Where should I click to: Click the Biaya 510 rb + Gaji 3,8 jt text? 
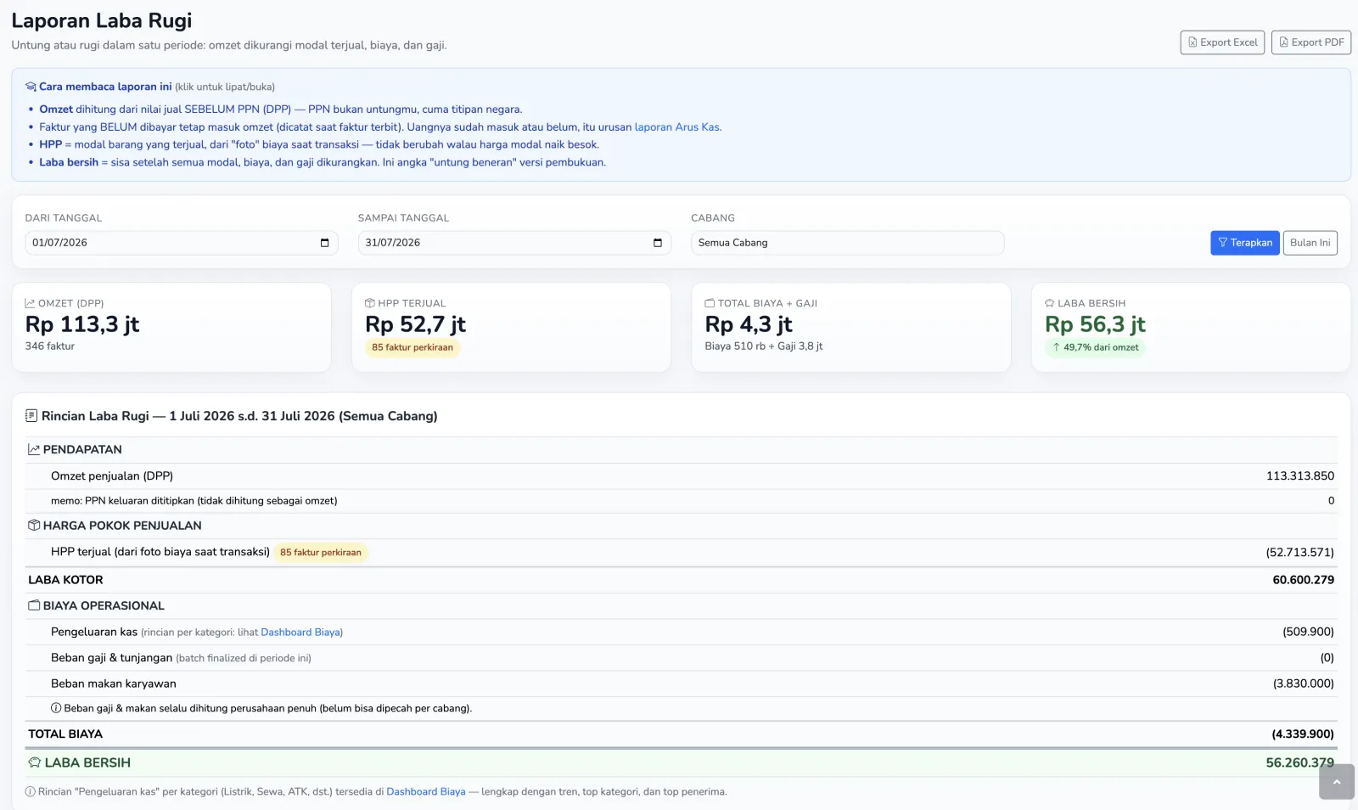tap(764, 346)
